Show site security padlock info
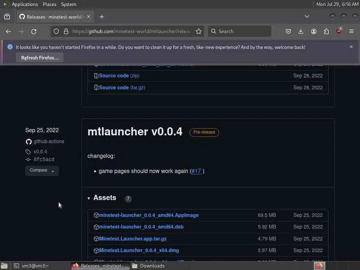 click(66, 31)
